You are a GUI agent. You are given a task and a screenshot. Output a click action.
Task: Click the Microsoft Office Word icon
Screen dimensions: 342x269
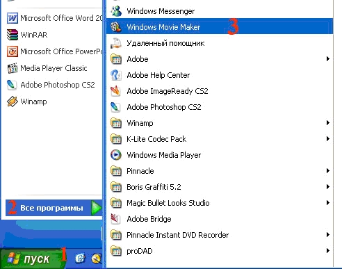(x=13, y=18)
